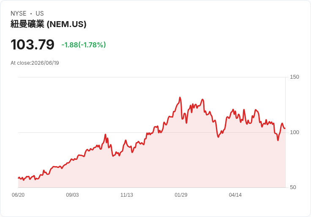Click the final data point at the line's right end
Viewport: 311px width, 217px height.
coord(285,129)
